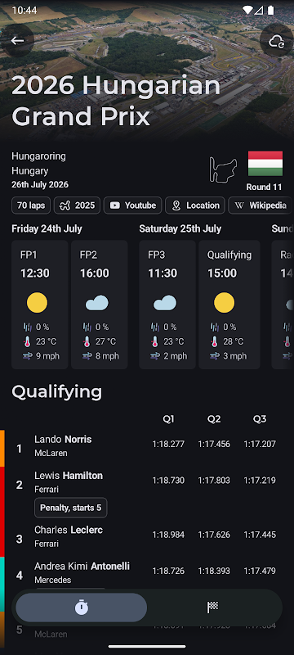Tap the 'Penalty, starts 5' badge

pos(71,508)
